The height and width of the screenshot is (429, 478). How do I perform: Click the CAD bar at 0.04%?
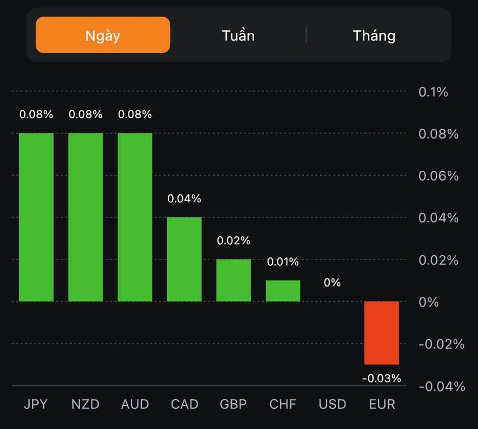pos(184,259)
